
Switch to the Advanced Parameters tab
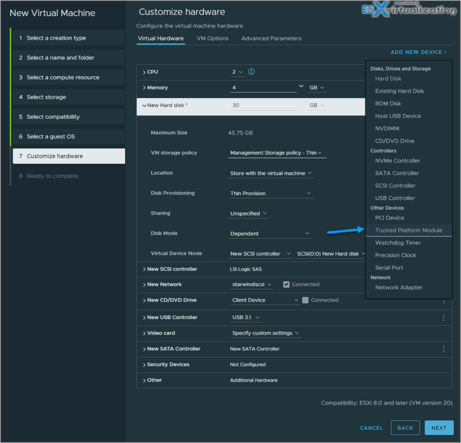pos(271,38)
